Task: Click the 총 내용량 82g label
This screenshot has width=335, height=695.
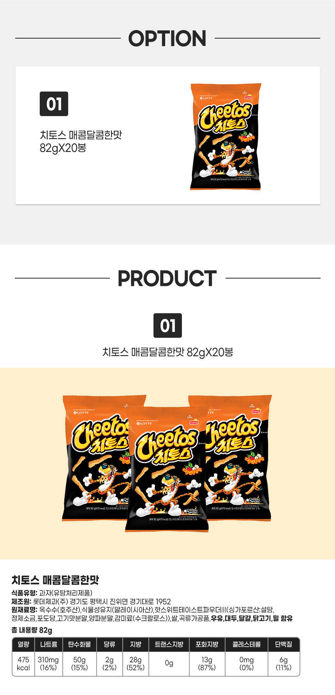Action: tap(32, 630)
